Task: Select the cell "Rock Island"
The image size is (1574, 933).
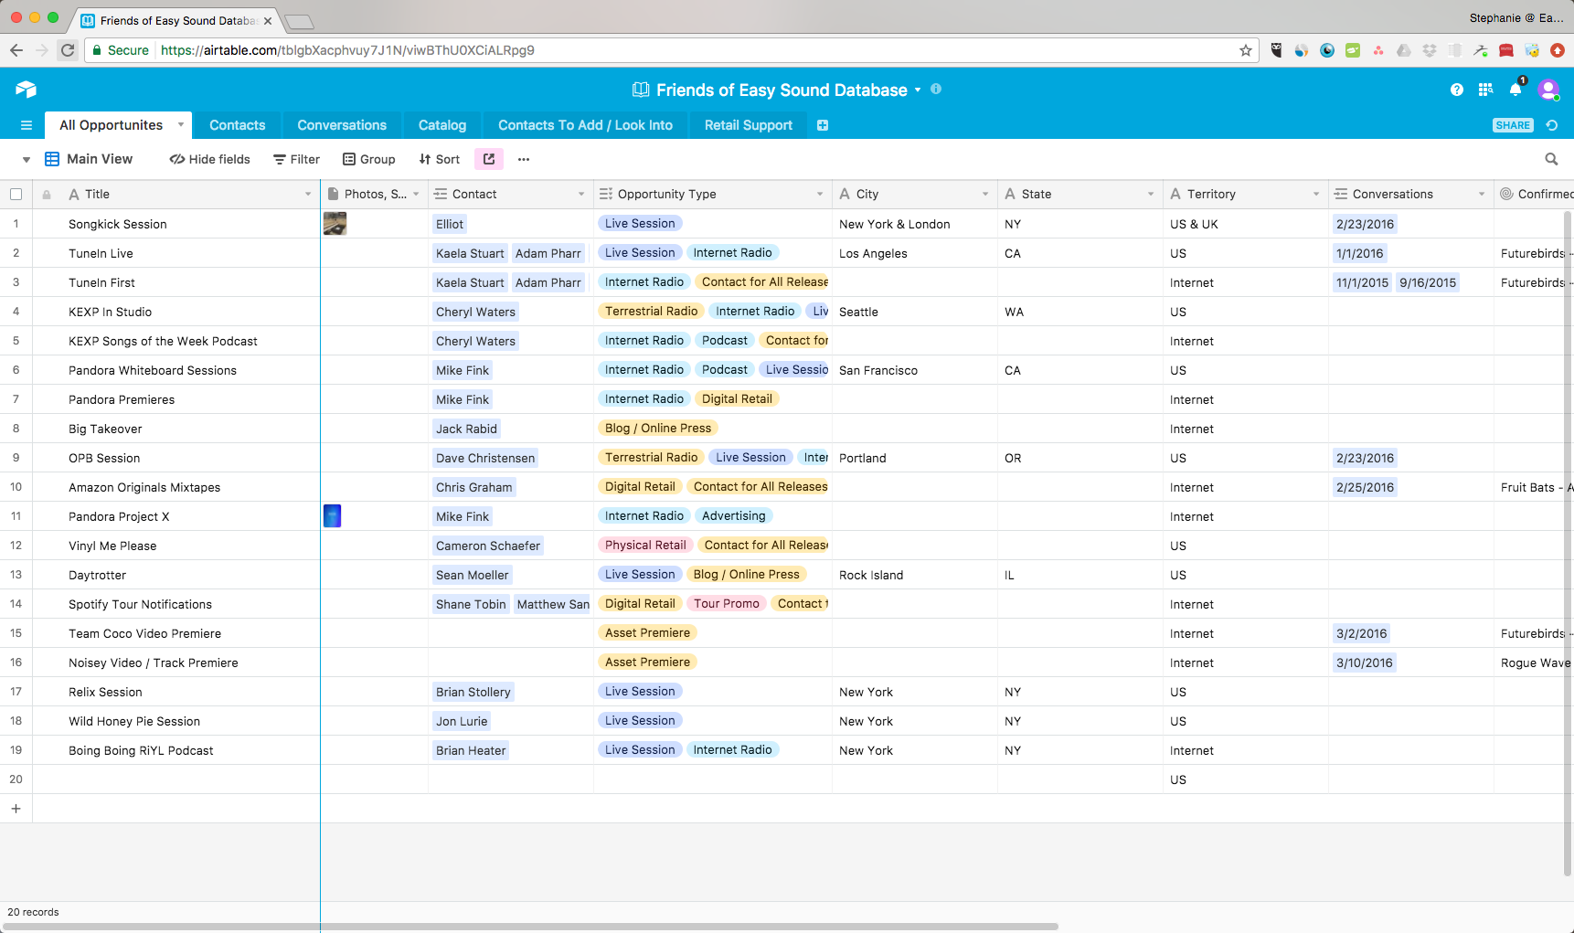Action: click(914, 575)
